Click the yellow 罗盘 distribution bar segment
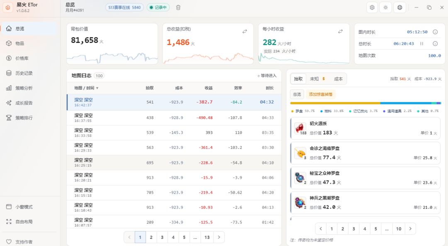This screenshot has height=246, width=448. [335, 103]
